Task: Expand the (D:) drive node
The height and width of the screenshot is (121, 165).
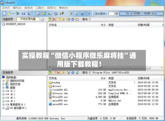Action: click(x=3, y=94)
